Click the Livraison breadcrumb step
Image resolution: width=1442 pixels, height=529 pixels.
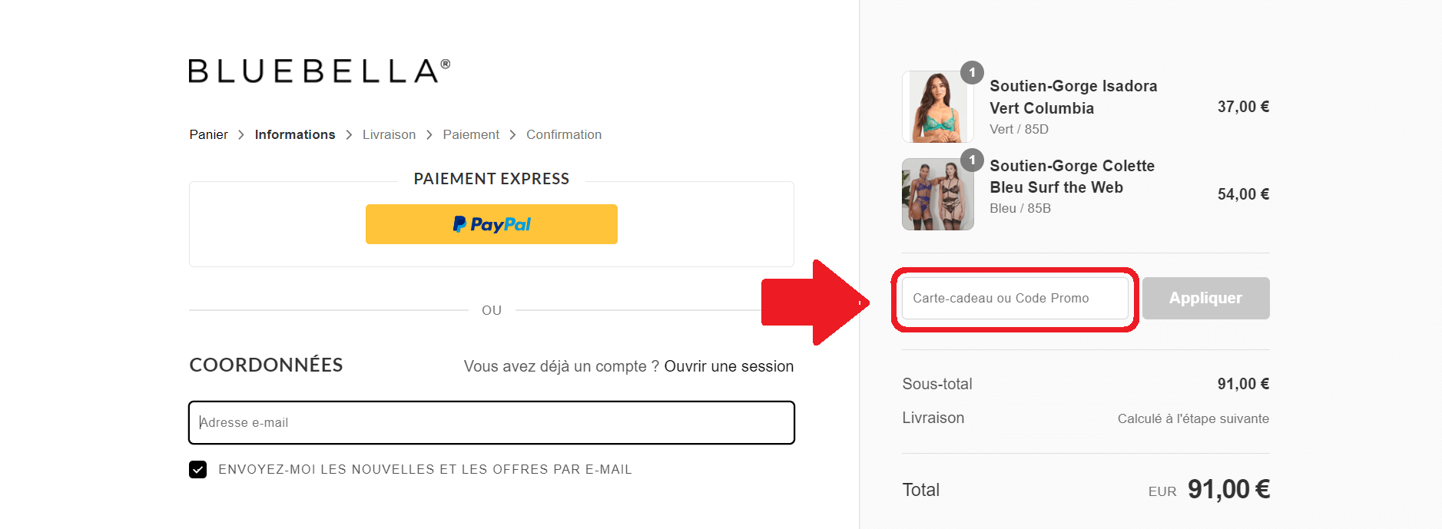pos(388,134)
